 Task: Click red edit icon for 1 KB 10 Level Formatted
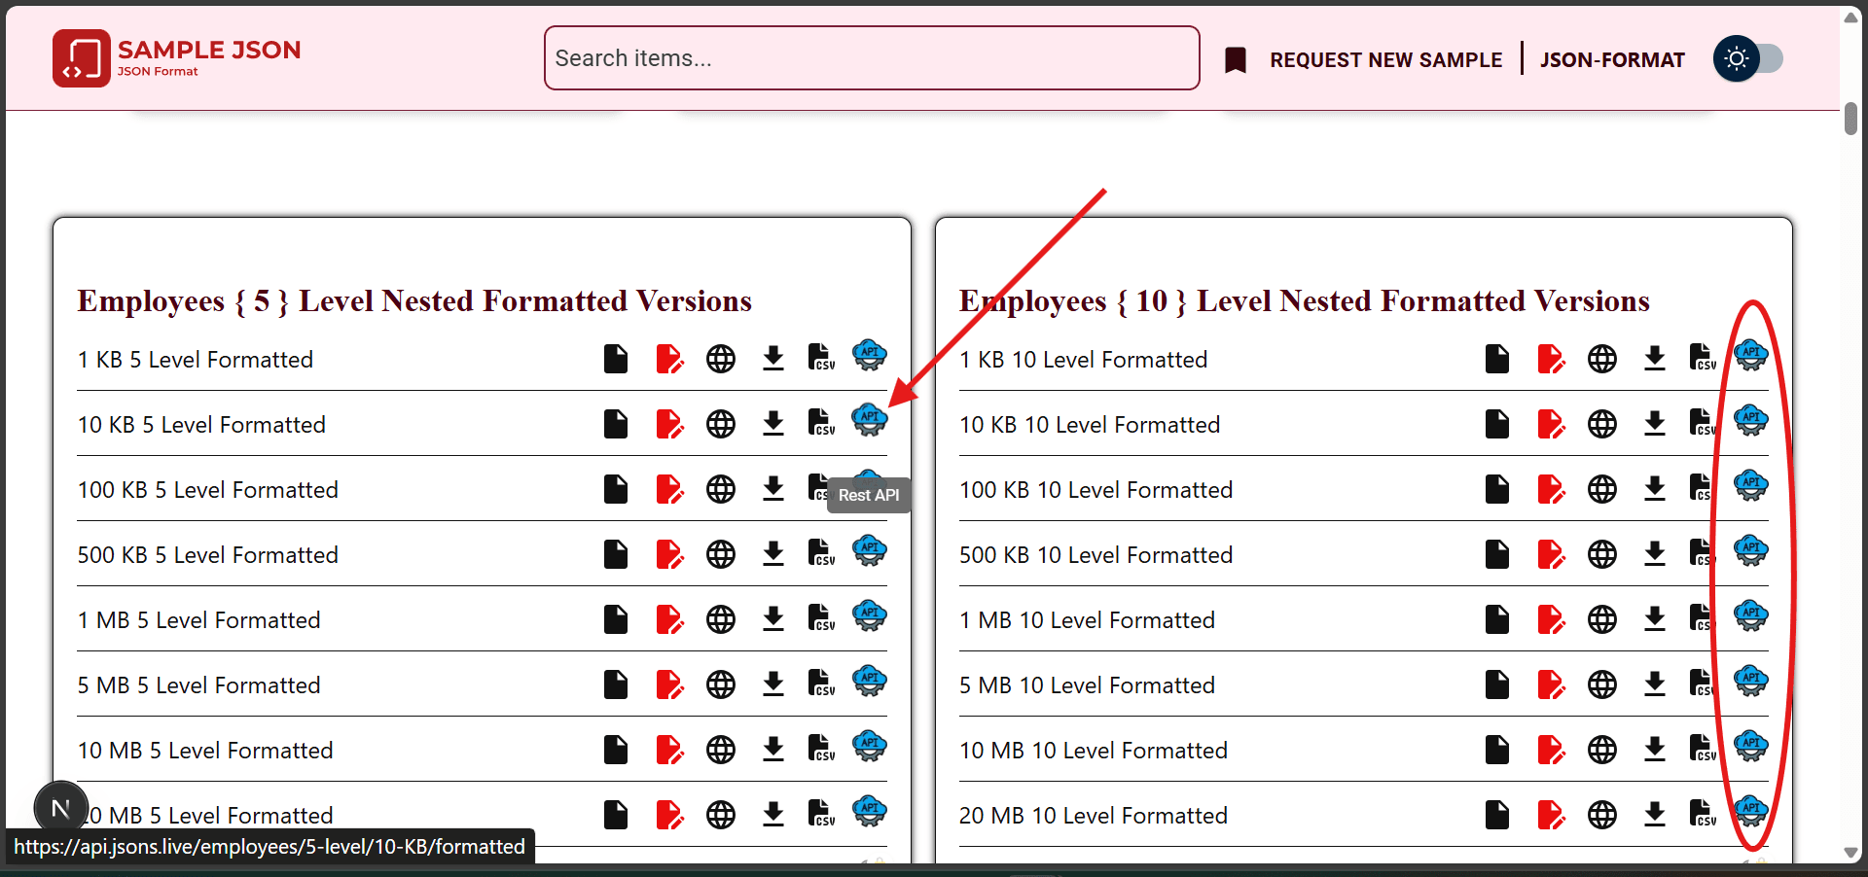point(1551,359)
